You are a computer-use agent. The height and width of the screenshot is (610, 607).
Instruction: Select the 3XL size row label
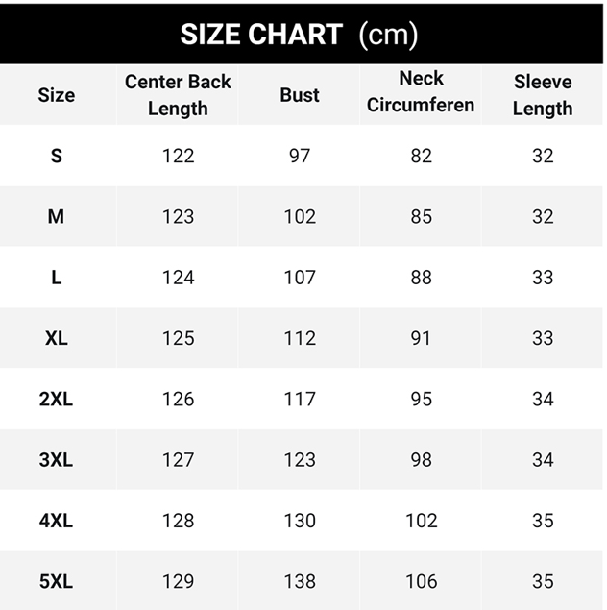point(56,460)
